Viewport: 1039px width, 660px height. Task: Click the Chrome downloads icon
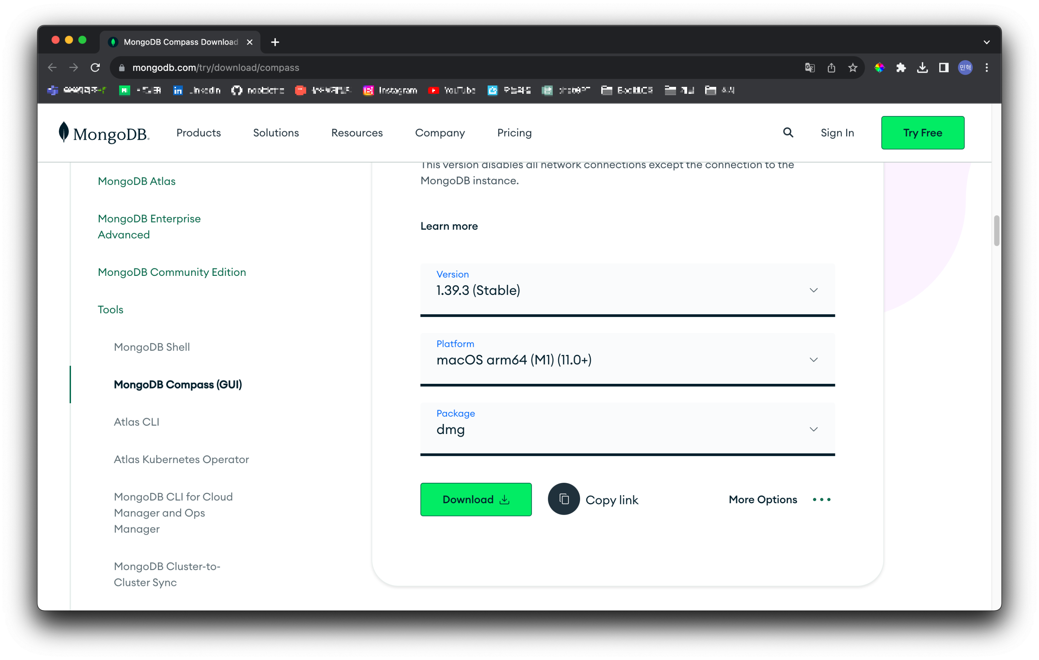922,68
